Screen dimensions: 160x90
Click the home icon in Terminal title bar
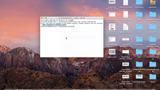click(59, 18)
